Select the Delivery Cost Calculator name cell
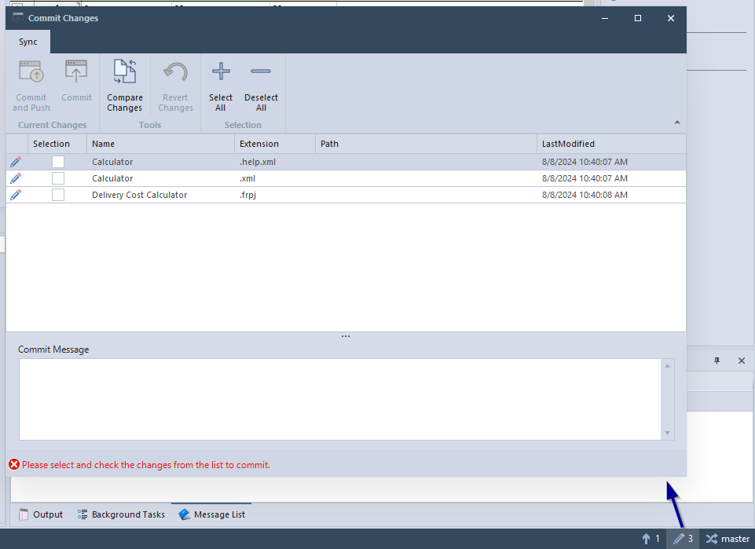Screen dimensions: 755x549 click(160, 195)
